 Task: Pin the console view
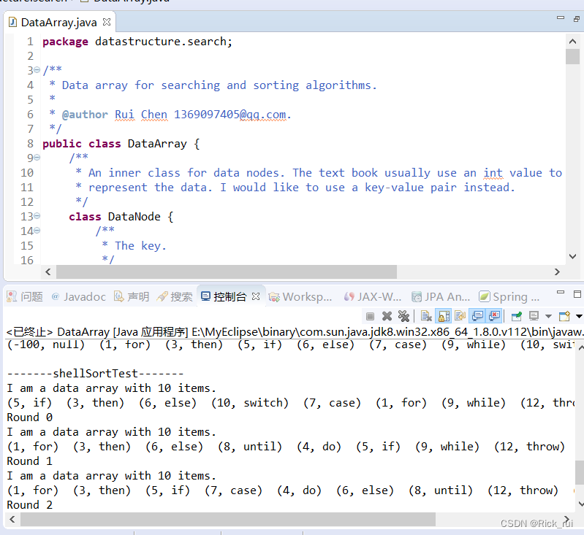pos(517,316)
